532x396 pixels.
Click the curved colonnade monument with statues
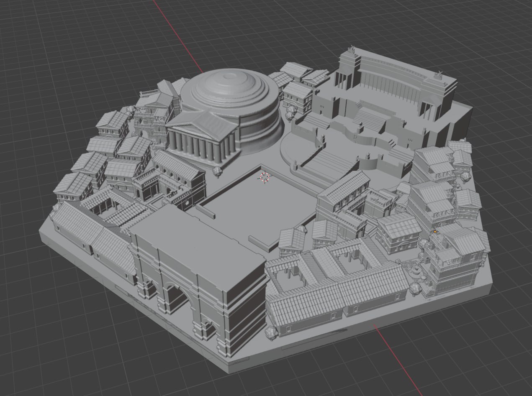(396, 86)
